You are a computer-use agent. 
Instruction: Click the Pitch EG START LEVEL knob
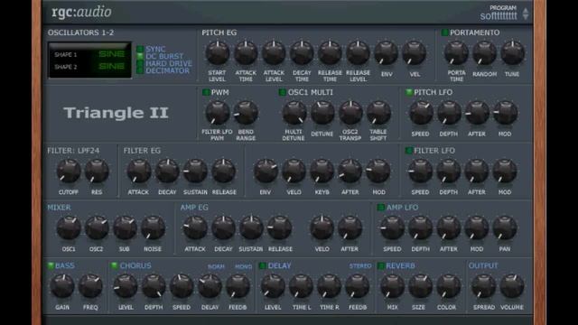click(x=217, y=53)
